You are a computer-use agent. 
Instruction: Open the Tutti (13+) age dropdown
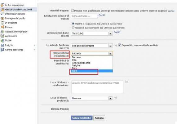pos(91,33)
